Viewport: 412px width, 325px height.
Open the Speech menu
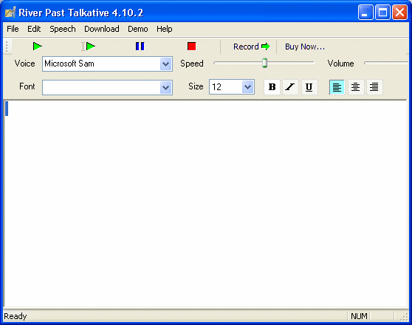pos(63,29)
